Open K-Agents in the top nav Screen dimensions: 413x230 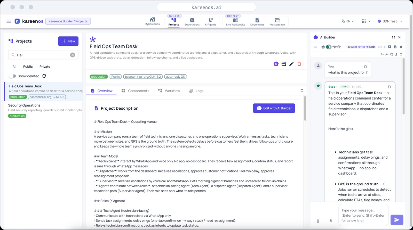click(211, 22)
